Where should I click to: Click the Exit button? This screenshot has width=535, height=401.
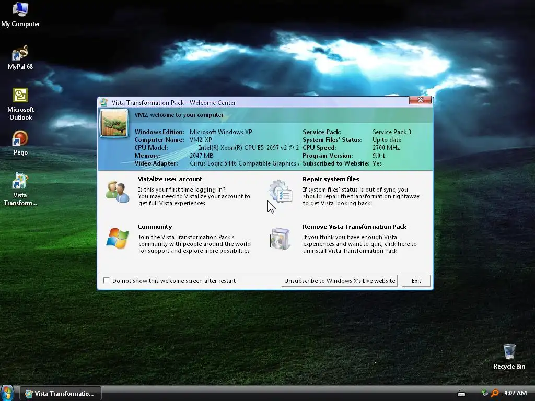coord(416,280)
